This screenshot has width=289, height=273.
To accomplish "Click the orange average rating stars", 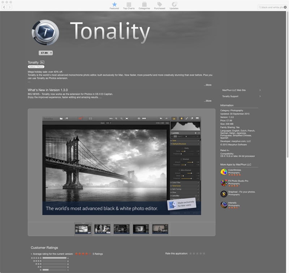I will click(83, 254).
